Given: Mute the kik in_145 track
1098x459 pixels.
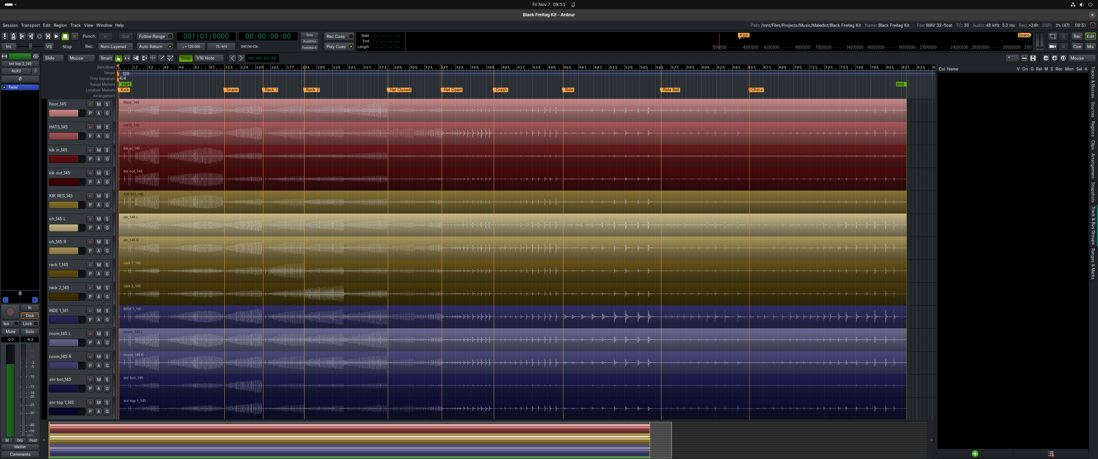Looking at the screenshot, I should pos(98,150).
